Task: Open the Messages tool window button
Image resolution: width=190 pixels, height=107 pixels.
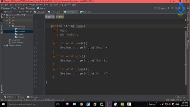Action: point(32,97)
